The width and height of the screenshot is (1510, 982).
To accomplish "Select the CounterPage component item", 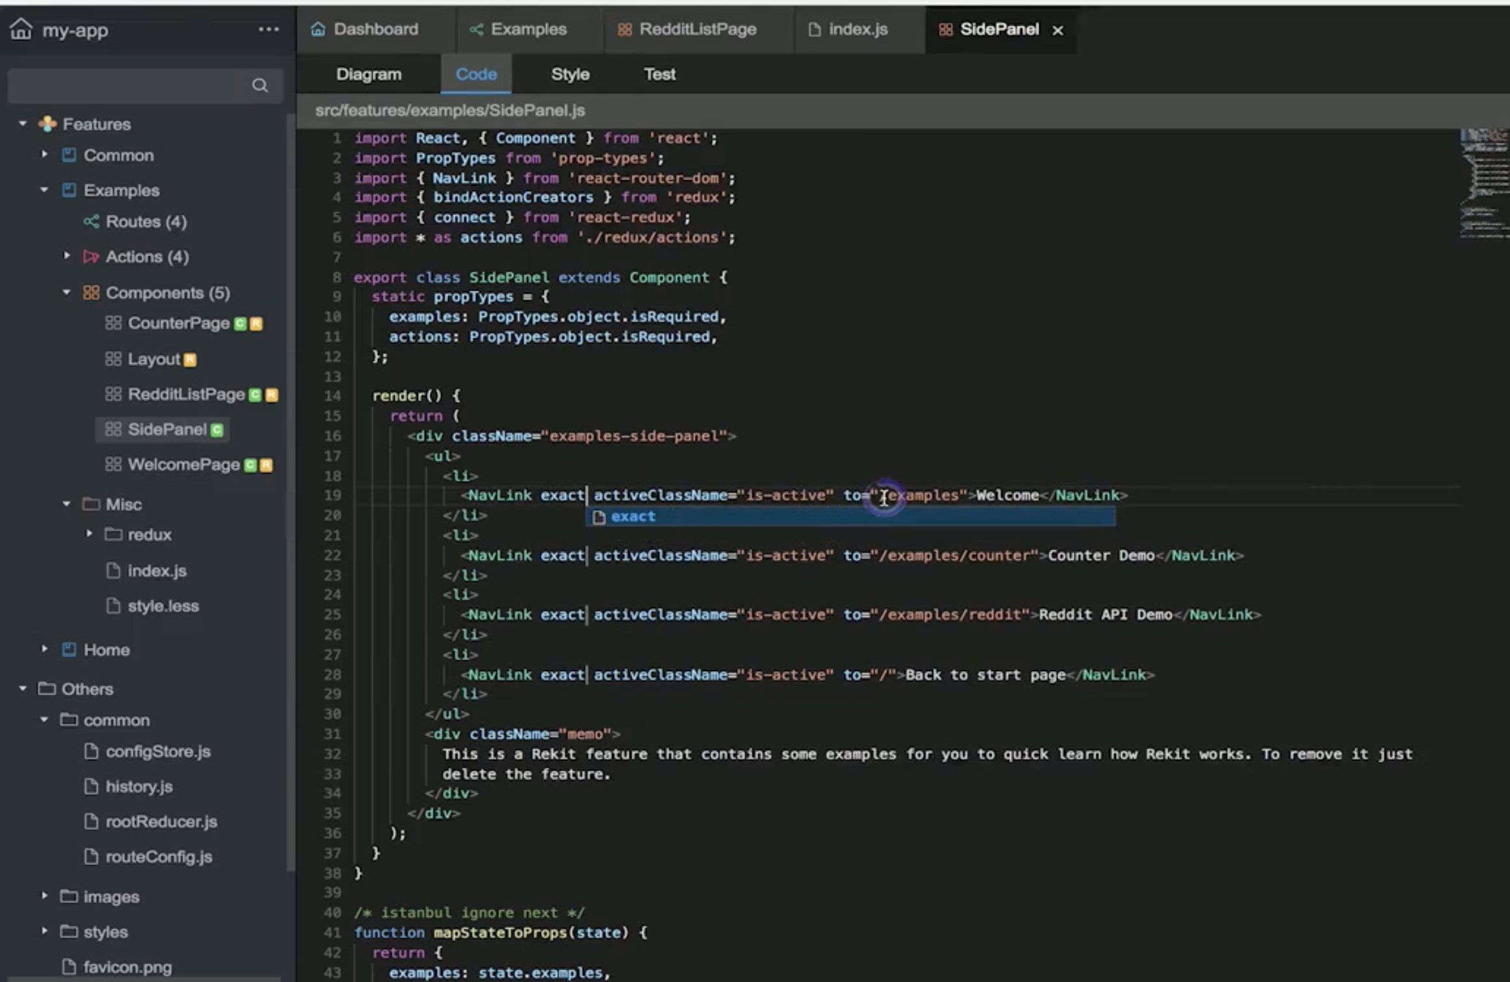I will [x=178, y=323].
